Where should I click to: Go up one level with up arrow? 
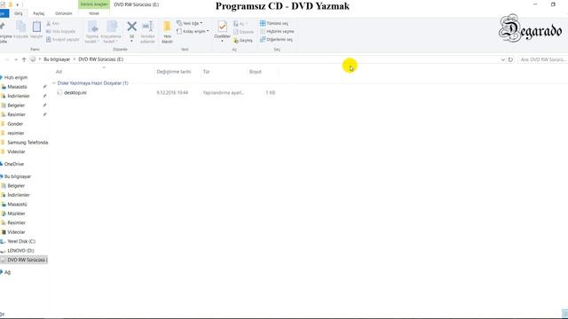coord(24,59)
